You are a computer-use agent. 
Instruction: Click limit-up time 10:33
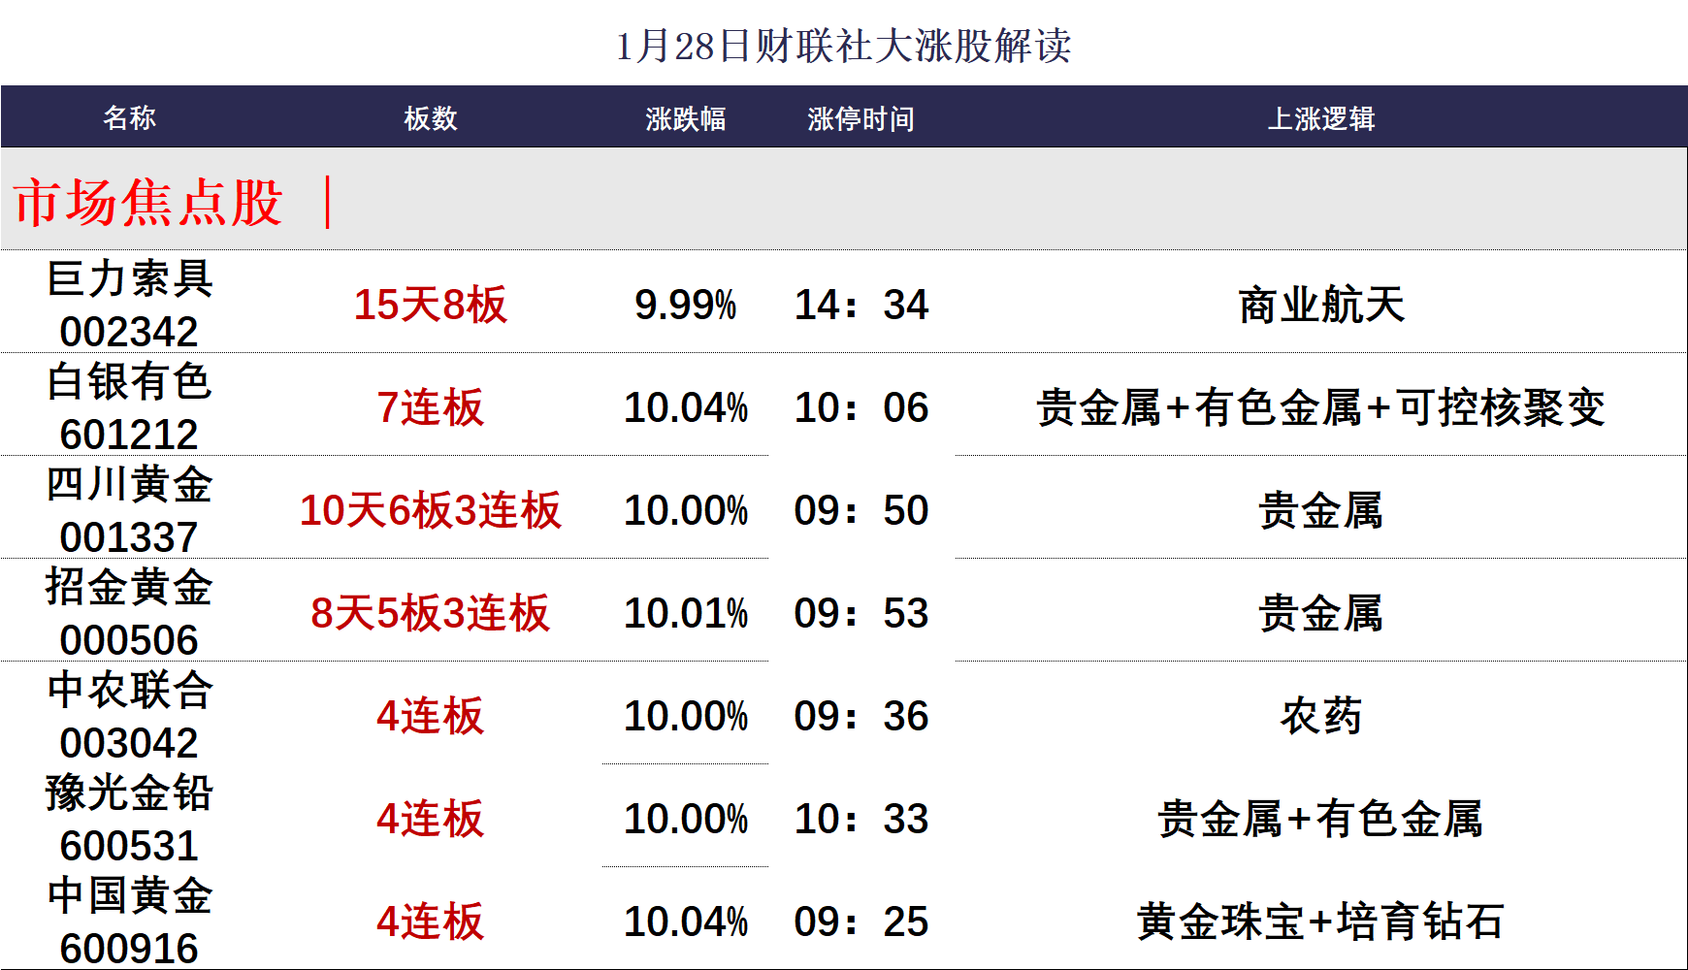point(860,819)
